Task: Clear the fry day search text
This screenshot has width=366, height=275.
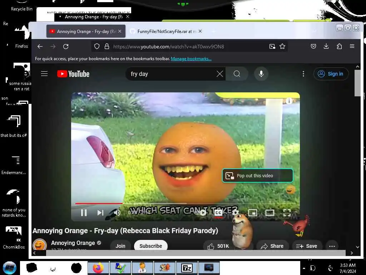Action: click(220, 74)
